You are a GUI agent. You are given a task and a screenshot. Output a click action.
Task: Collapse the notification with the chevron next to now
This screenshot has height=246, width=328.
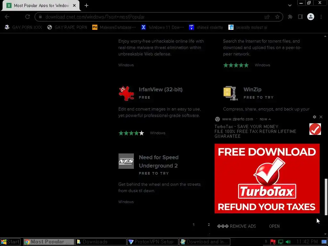pyautogui.click(x=270, y=119)
